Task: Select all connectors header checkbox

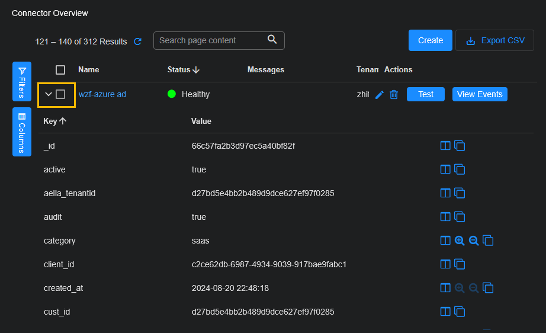Action: tap(60, 70)
